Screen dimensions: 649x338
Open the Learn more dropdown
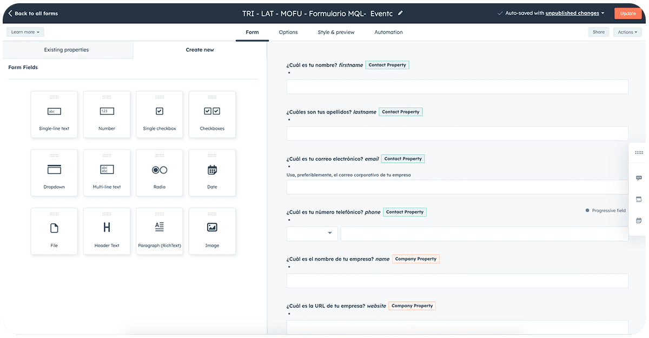pyautogui.click(x=25, y=32)
